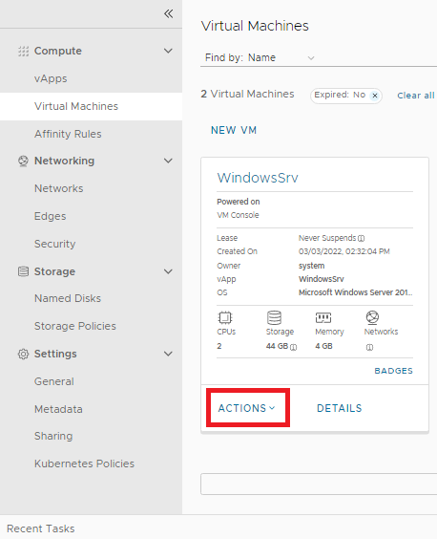Click the owner value 'system'
This screenshot has width=437, height=539.
click(x=311, y=266)
